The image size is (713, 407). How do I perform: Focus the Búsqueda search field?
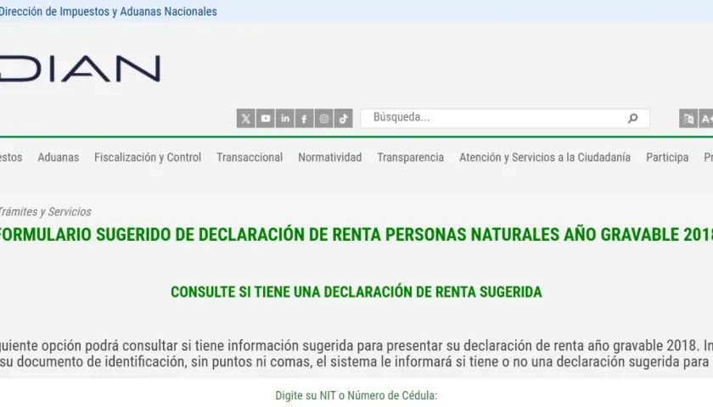coord(505,118)
